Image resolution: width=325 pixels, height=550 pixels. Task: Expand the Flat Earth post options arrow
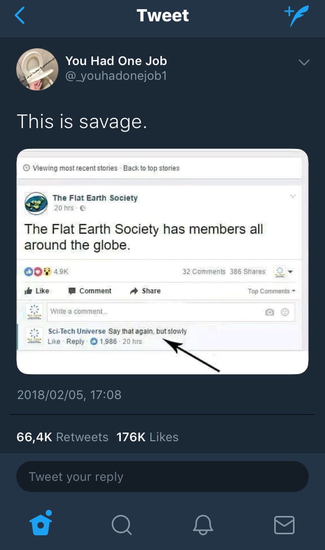pos(292,196)
